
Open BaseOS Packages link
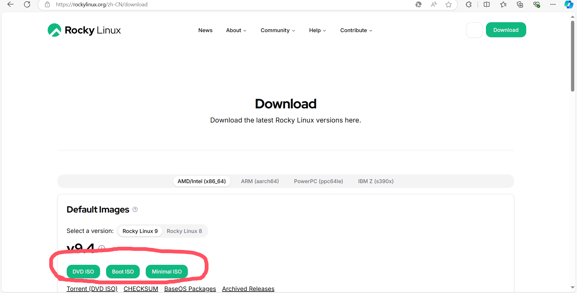pyautogui.click(x=190, y=289)
